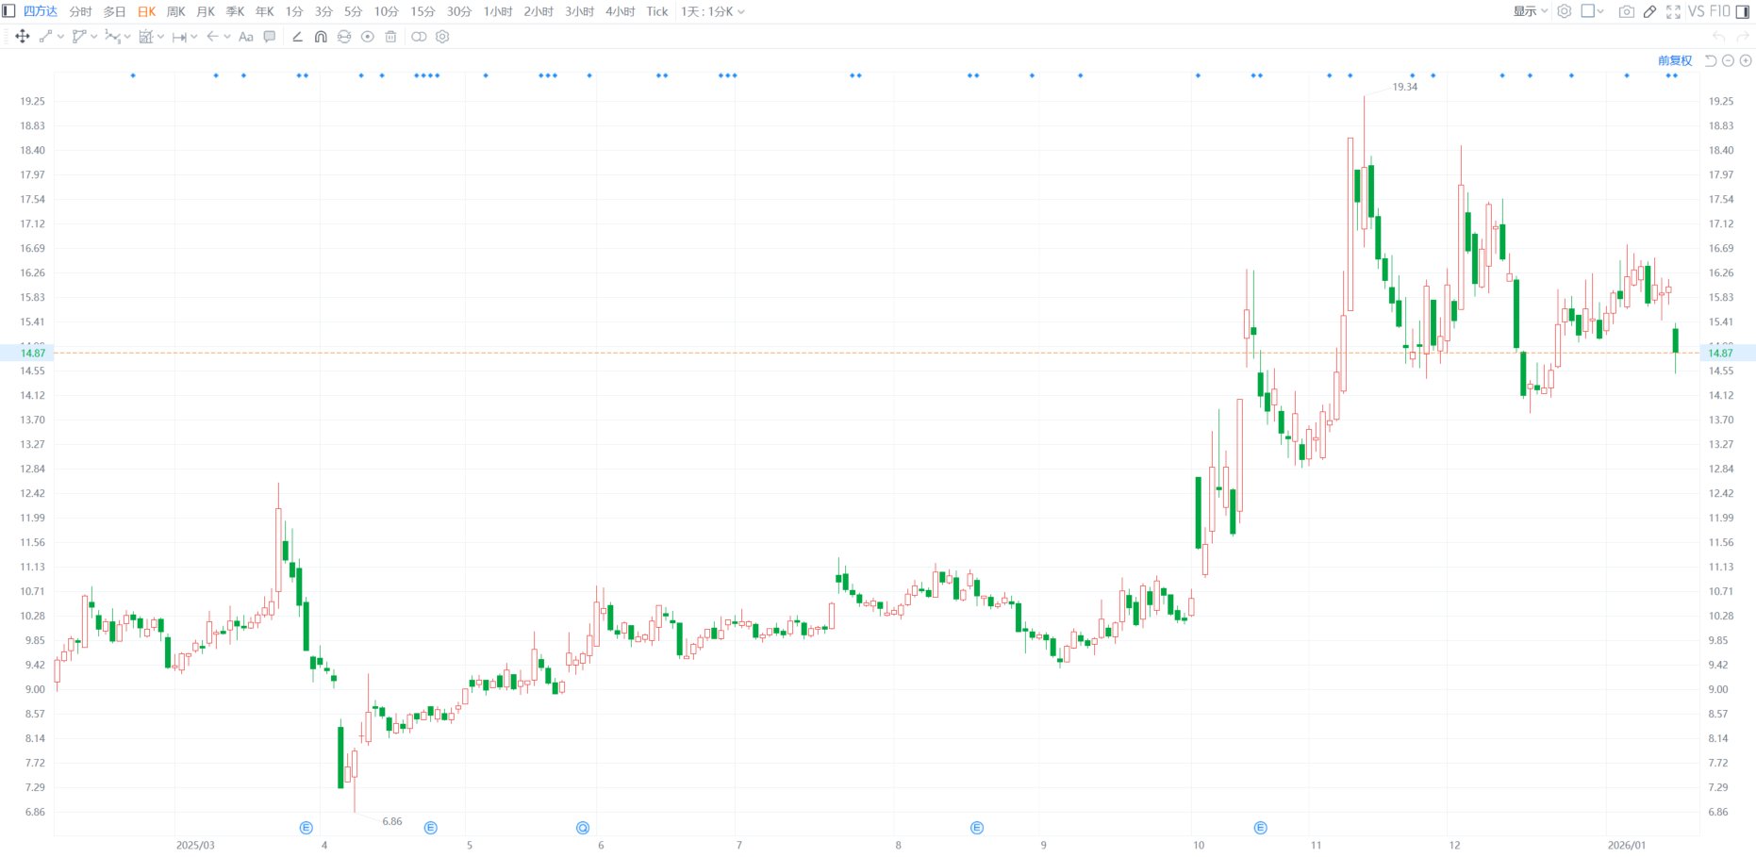Click the pencil draw icon
Screen dimensions: 1756x857
[1649, 11]
